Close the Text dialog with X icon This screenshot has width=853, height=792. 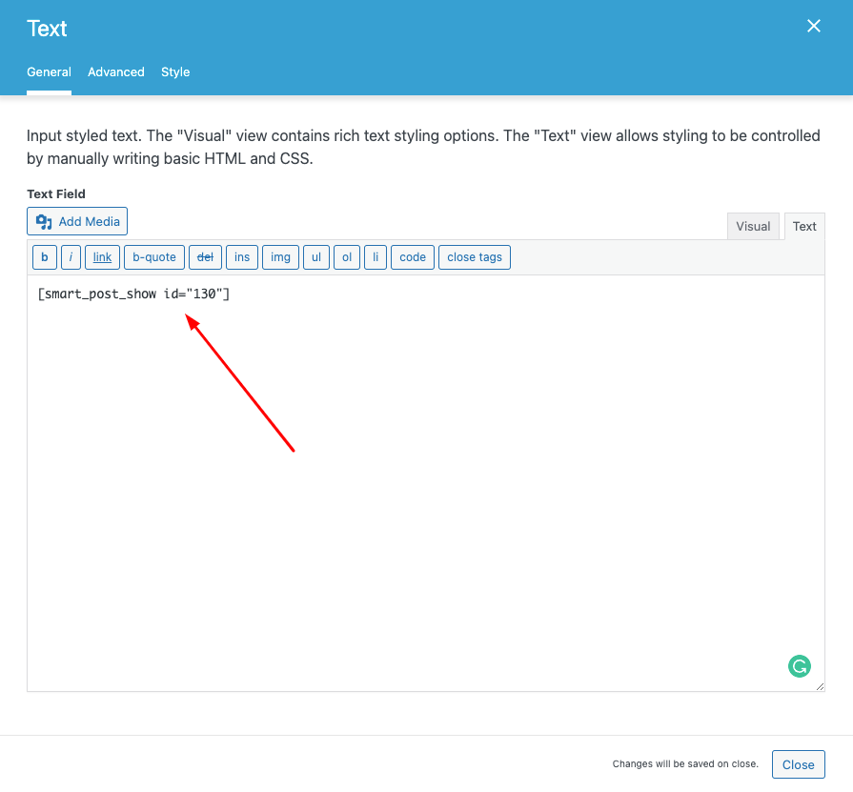(813, 27)
